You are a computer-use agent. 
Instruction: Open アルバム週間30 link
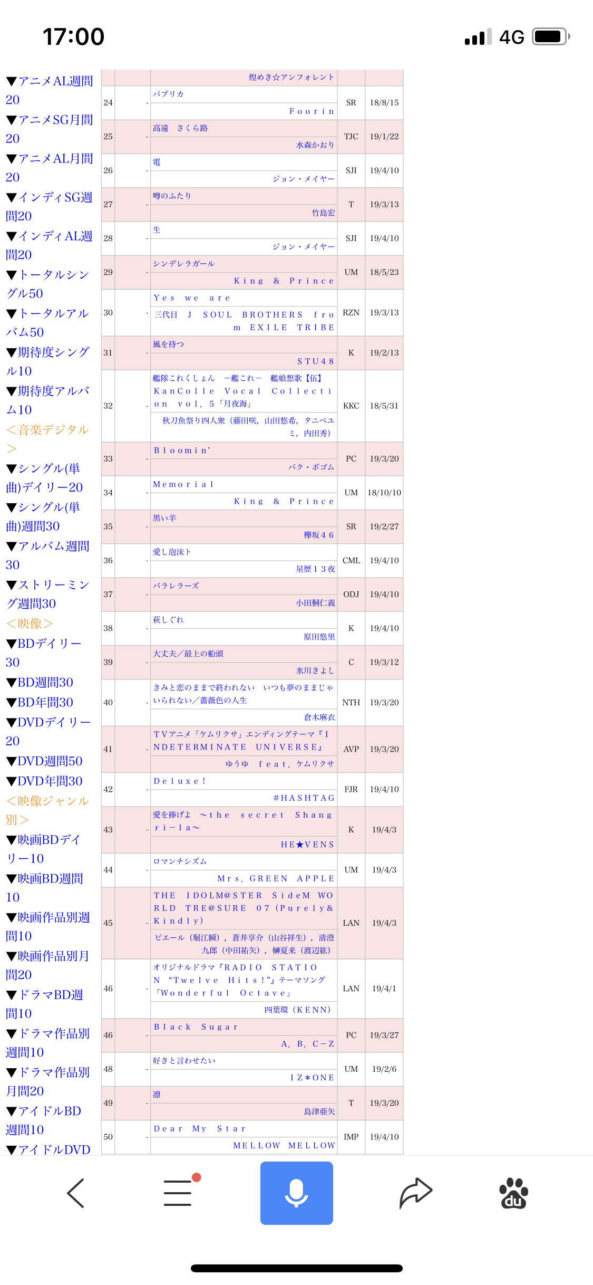point(47,555)
